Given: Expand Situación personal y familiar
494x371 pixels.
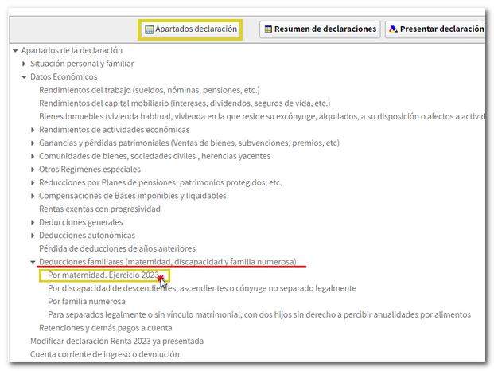Looking at the screenshot, I should [25, 64].
